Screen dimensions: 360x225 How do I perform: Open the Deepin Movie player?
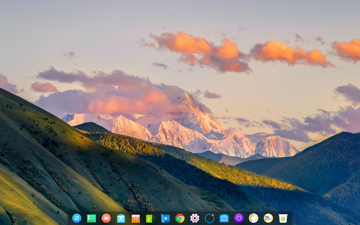click(x=165, y=218)
